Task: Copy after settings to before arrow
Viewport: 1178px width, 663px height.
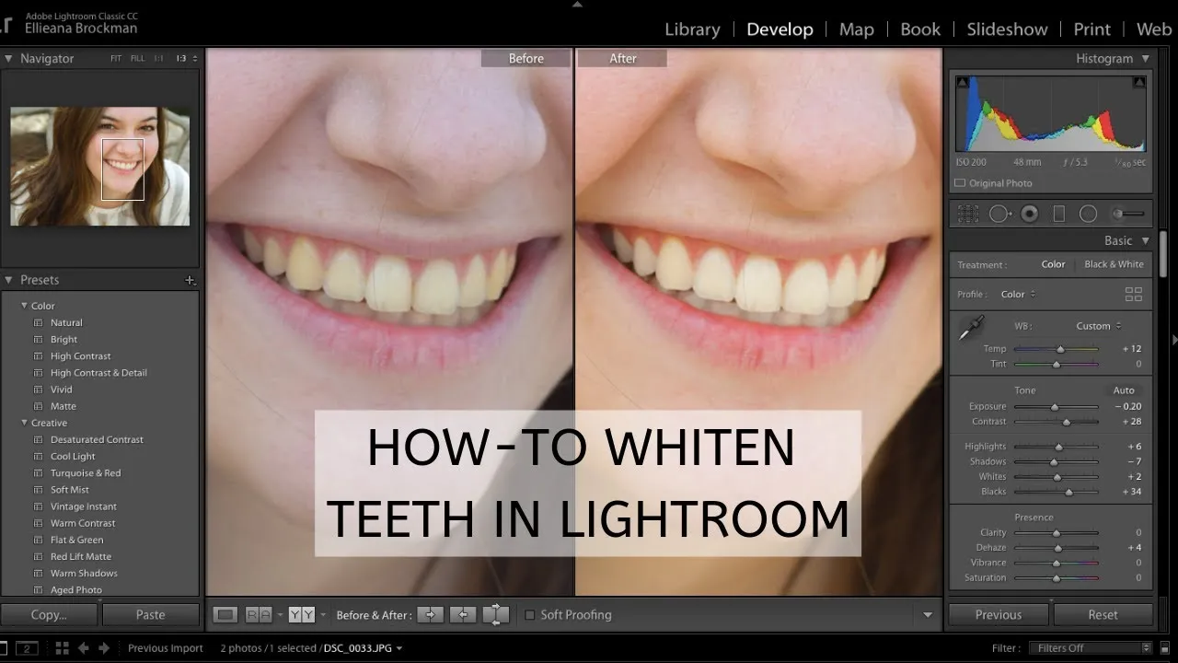Action: tap(463, 614)
